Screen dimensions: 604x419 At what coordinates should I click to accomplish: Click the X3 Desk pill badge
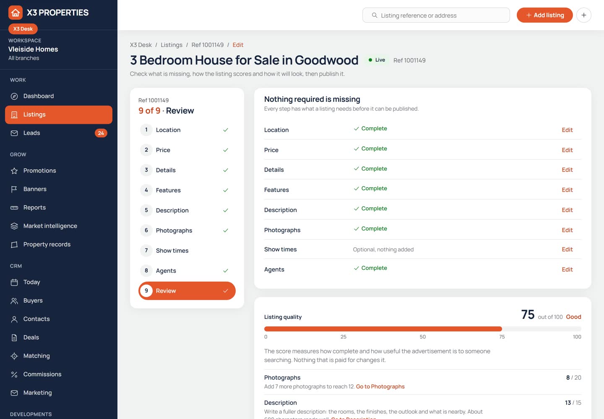tap(23, 29)
